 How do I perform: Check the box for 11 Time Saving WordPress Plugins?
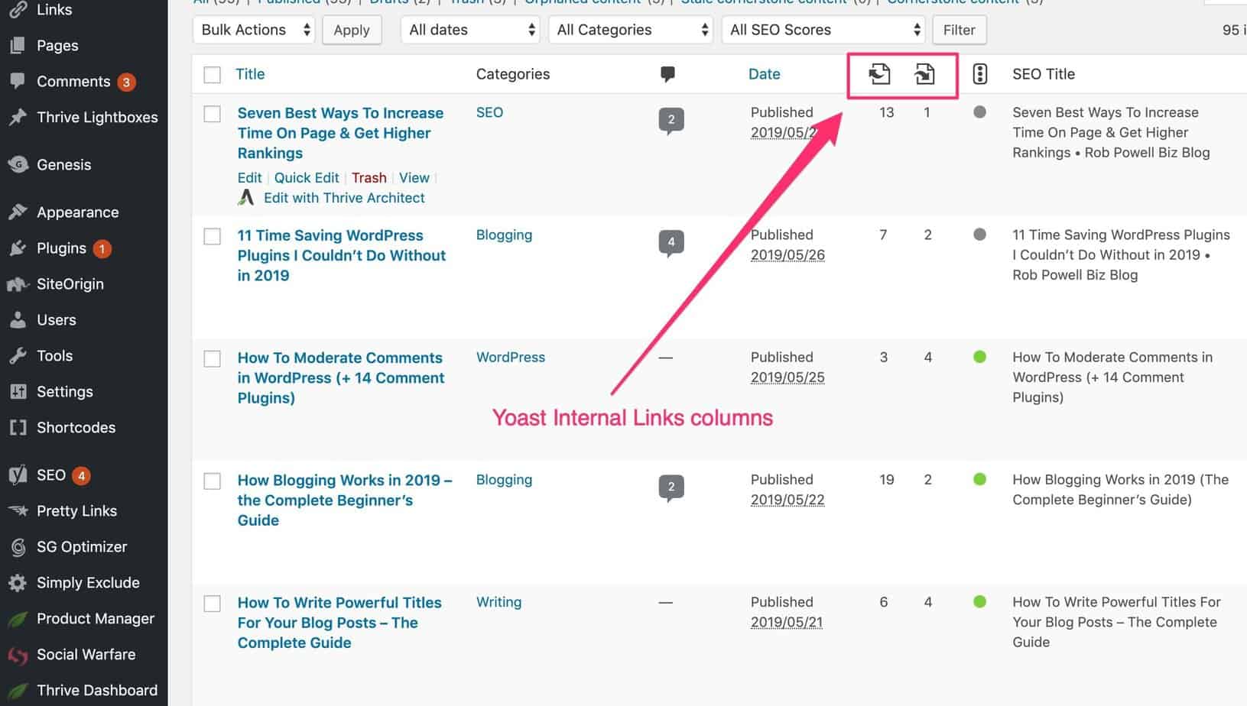[212, 236]
